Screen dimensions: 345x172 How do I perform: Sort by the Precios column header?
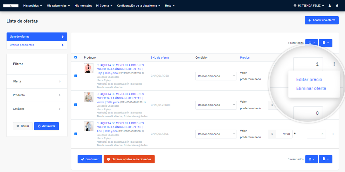[x=245, y=58]
